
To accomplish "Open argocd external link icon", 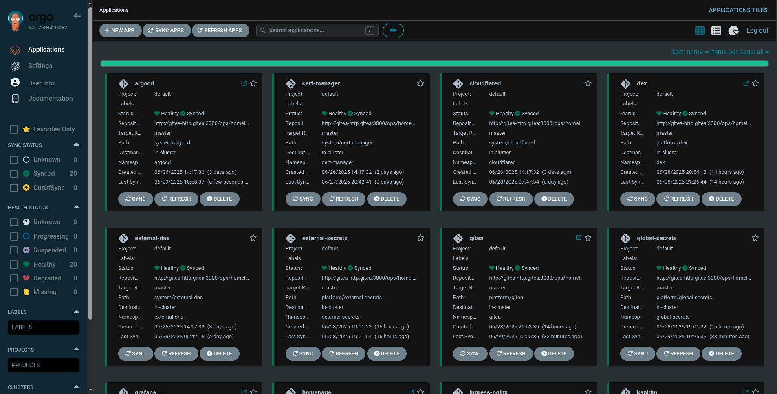I will [244, 83].
